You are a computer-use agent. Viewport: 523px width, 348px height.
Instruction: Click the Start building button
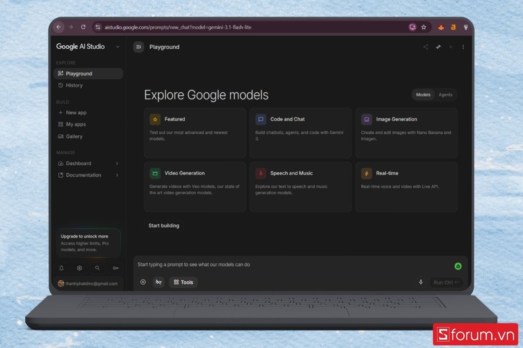pos(164,226)
